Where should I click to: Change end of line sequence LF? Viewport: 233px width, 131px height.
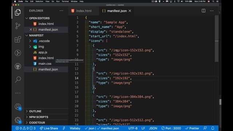tap(143, 128)
